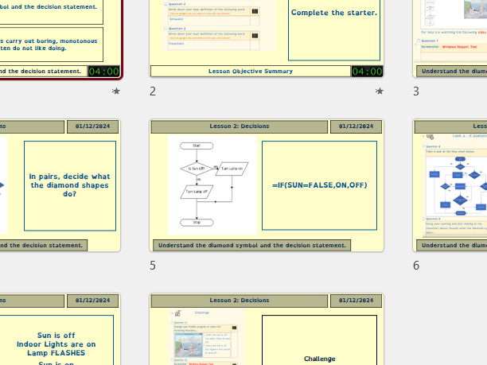Screen dimensions: 487x365
Task: Click the 'Complete the starter.' text box
Action: 334,29
